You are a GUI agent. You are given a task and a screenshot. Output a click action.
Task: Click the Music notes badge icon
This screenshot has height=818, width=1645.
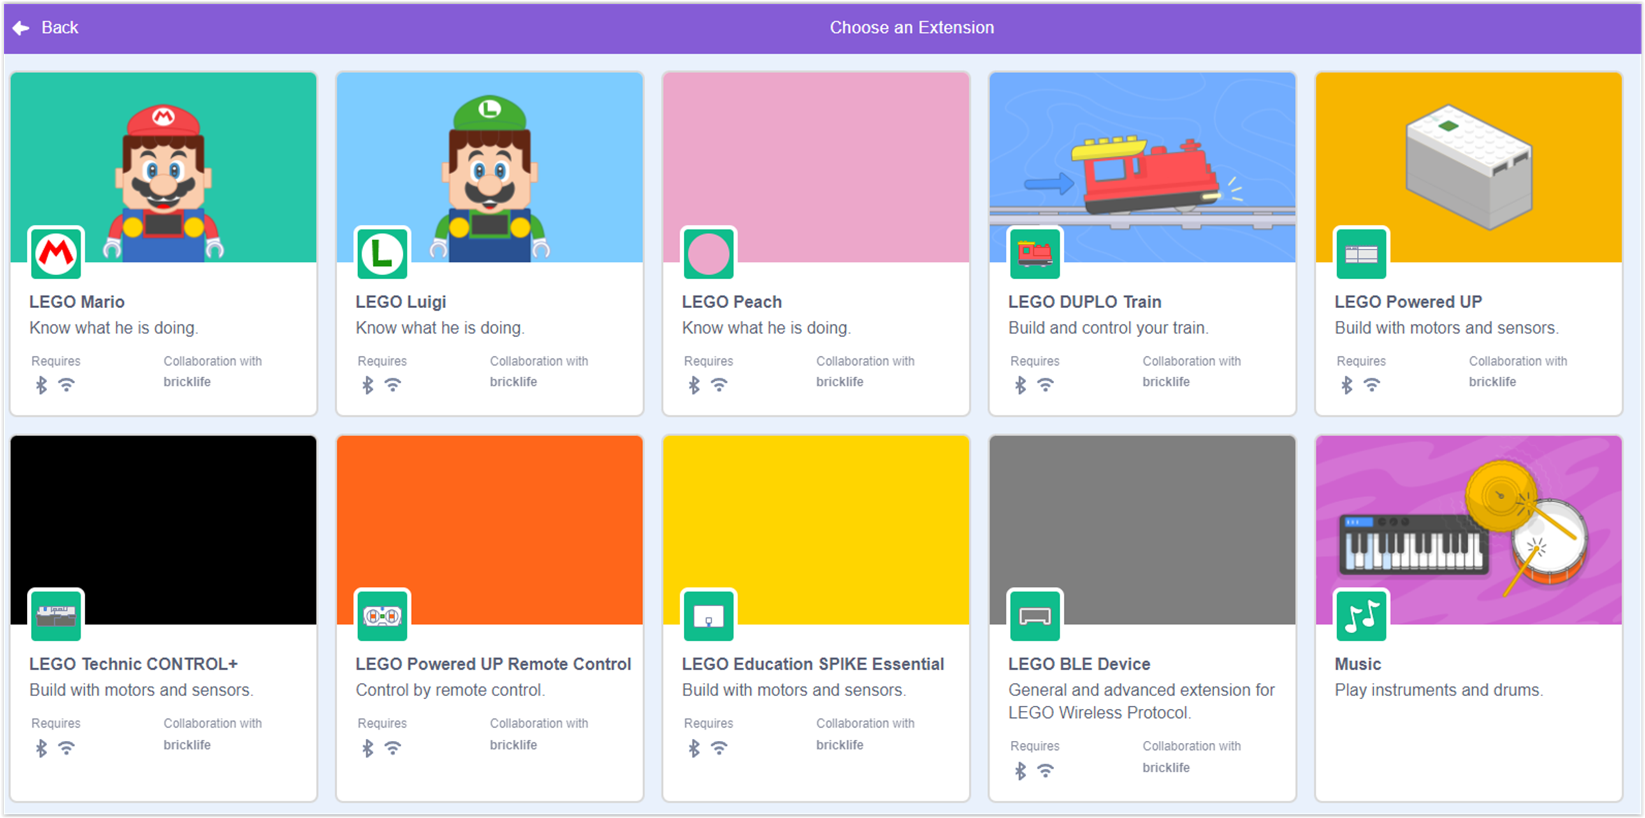1361,616
